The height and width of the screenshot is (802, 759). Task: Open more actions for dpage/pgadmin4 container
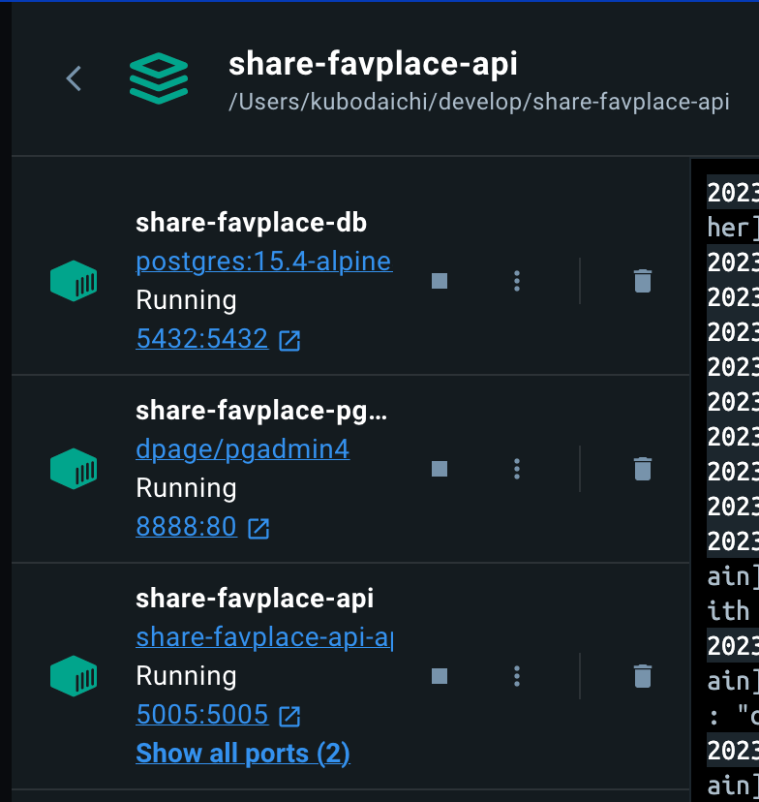517,469
